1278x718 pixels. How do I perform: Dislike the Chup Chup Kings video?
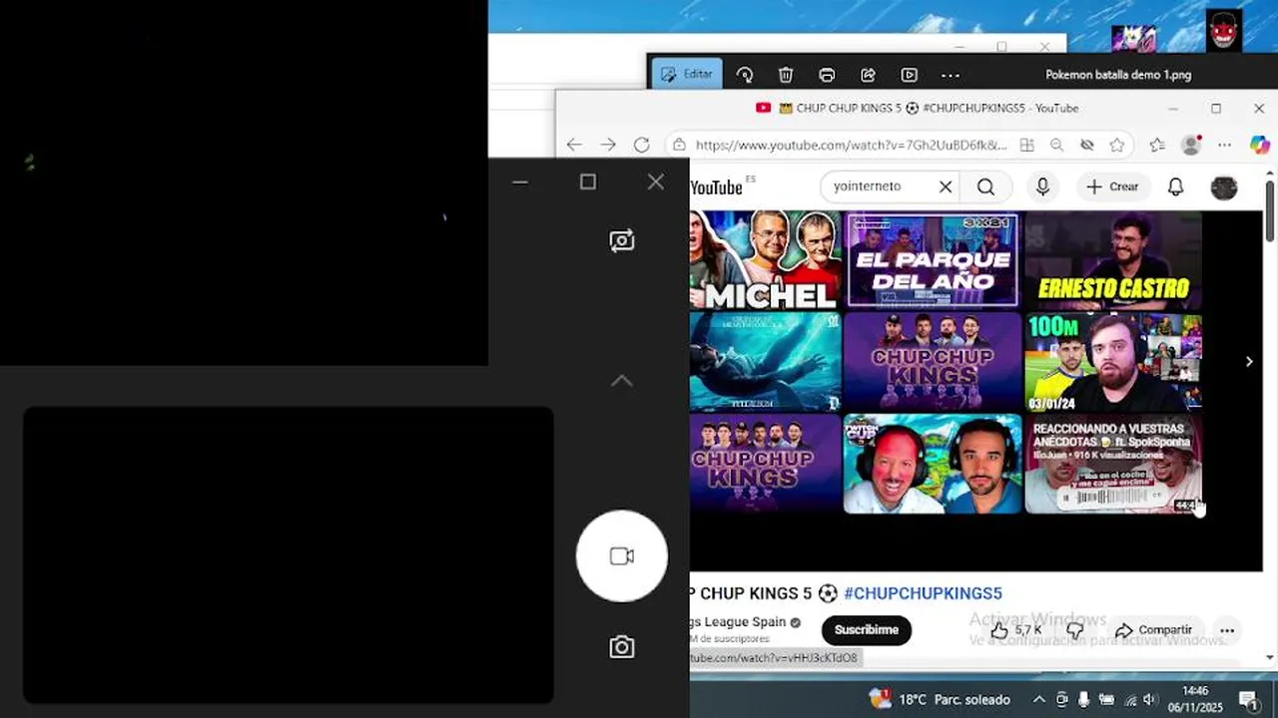(1075, 630)
